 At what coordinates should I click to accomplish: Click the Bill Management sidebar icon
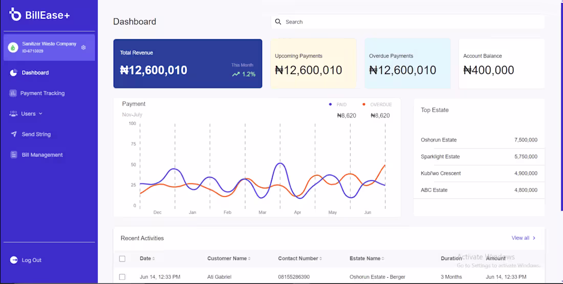point(14,155)
